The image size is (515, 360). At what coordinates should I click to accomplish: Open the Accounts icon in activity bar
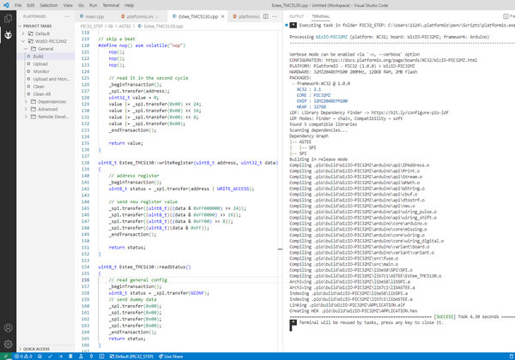(x=8, y=327)
